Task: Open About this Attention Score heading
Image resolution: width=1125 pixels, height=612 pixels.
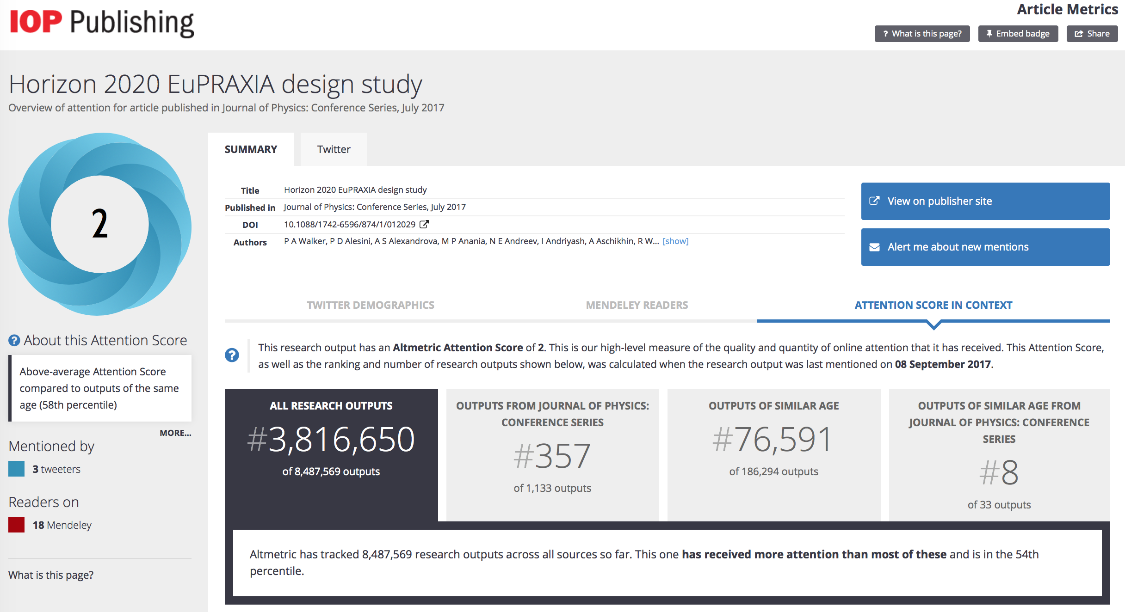Action: 105,340
